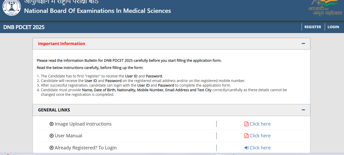The height and width of the screenshot is (155, 344).
Task: Click the login arrow icon beside Already Registered
Action: pyautogui.click(x=246, y=148)
